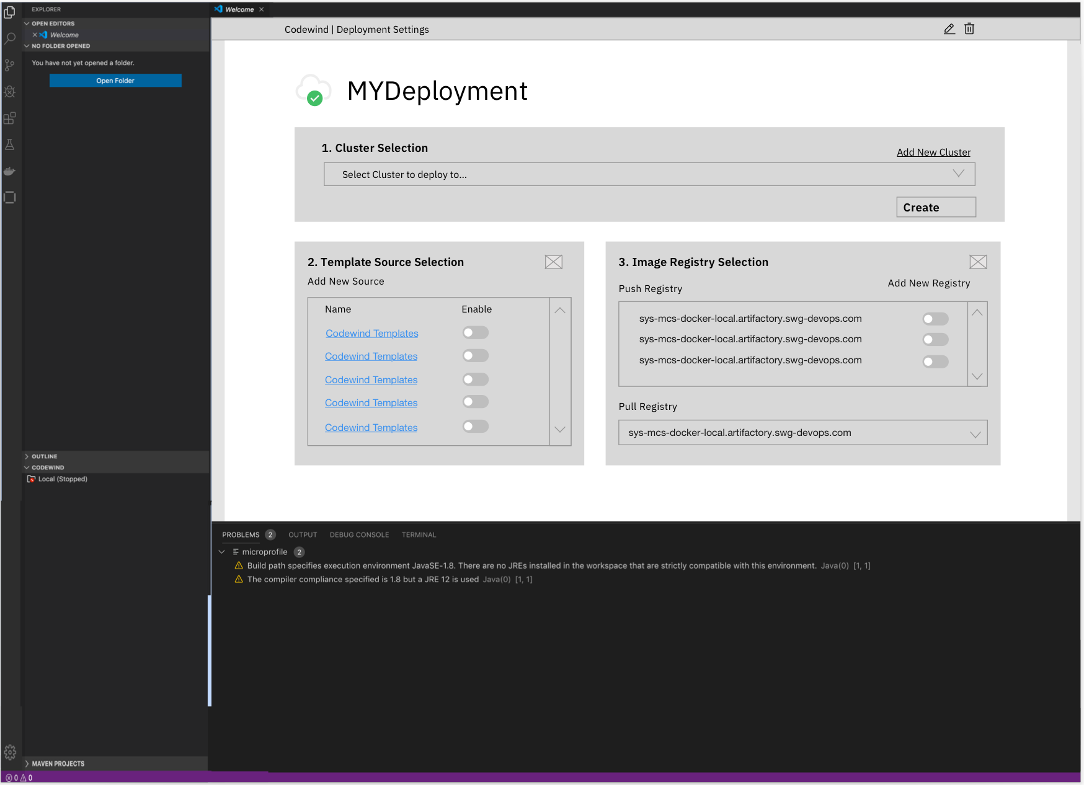Open the Search view in the activity bar
Screen dimensions: 1084x785
coord(9,38)
